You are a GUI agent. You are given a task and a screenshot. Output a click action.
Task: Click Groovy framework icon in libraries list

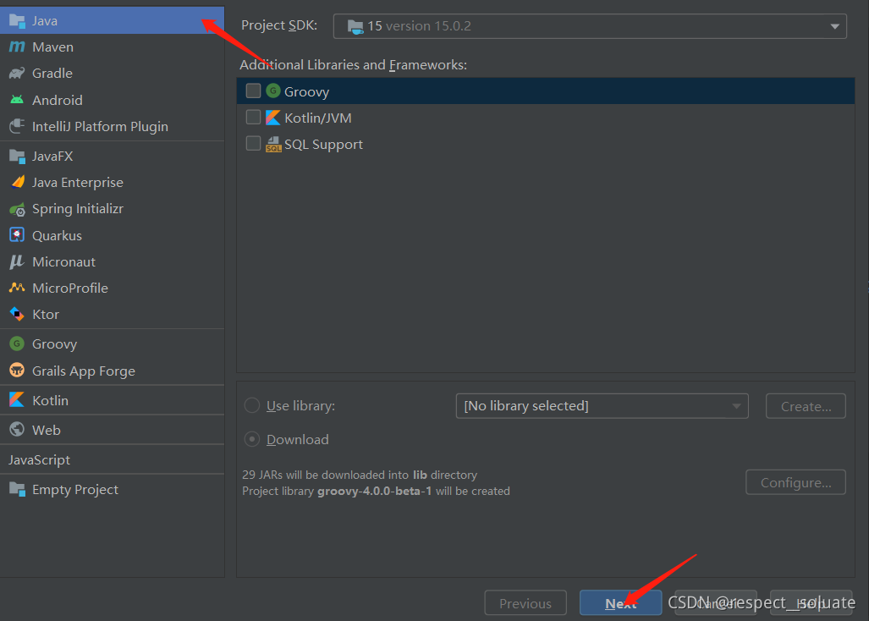point(273,91)
